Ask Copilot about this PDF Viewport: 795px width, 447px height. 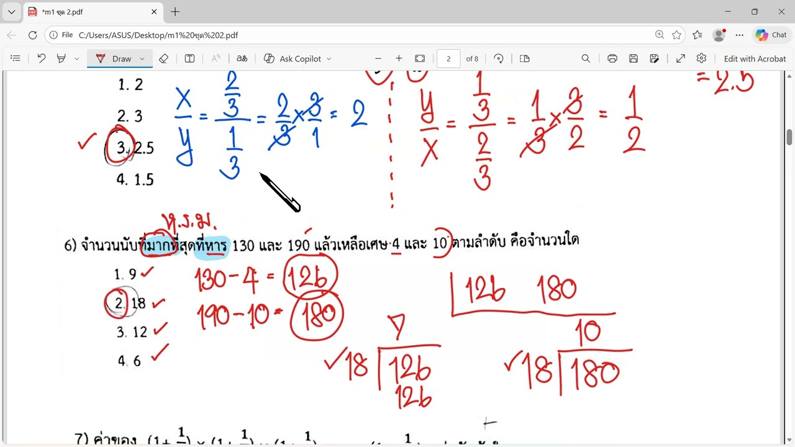pyautogui.click(x=293, y=58)
